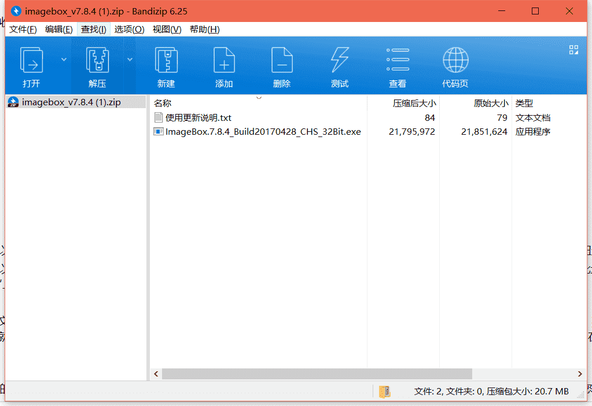Click the text document icon of 使用更新说明.txt
The image size is (592, 406).
click(x=159, y=117)
